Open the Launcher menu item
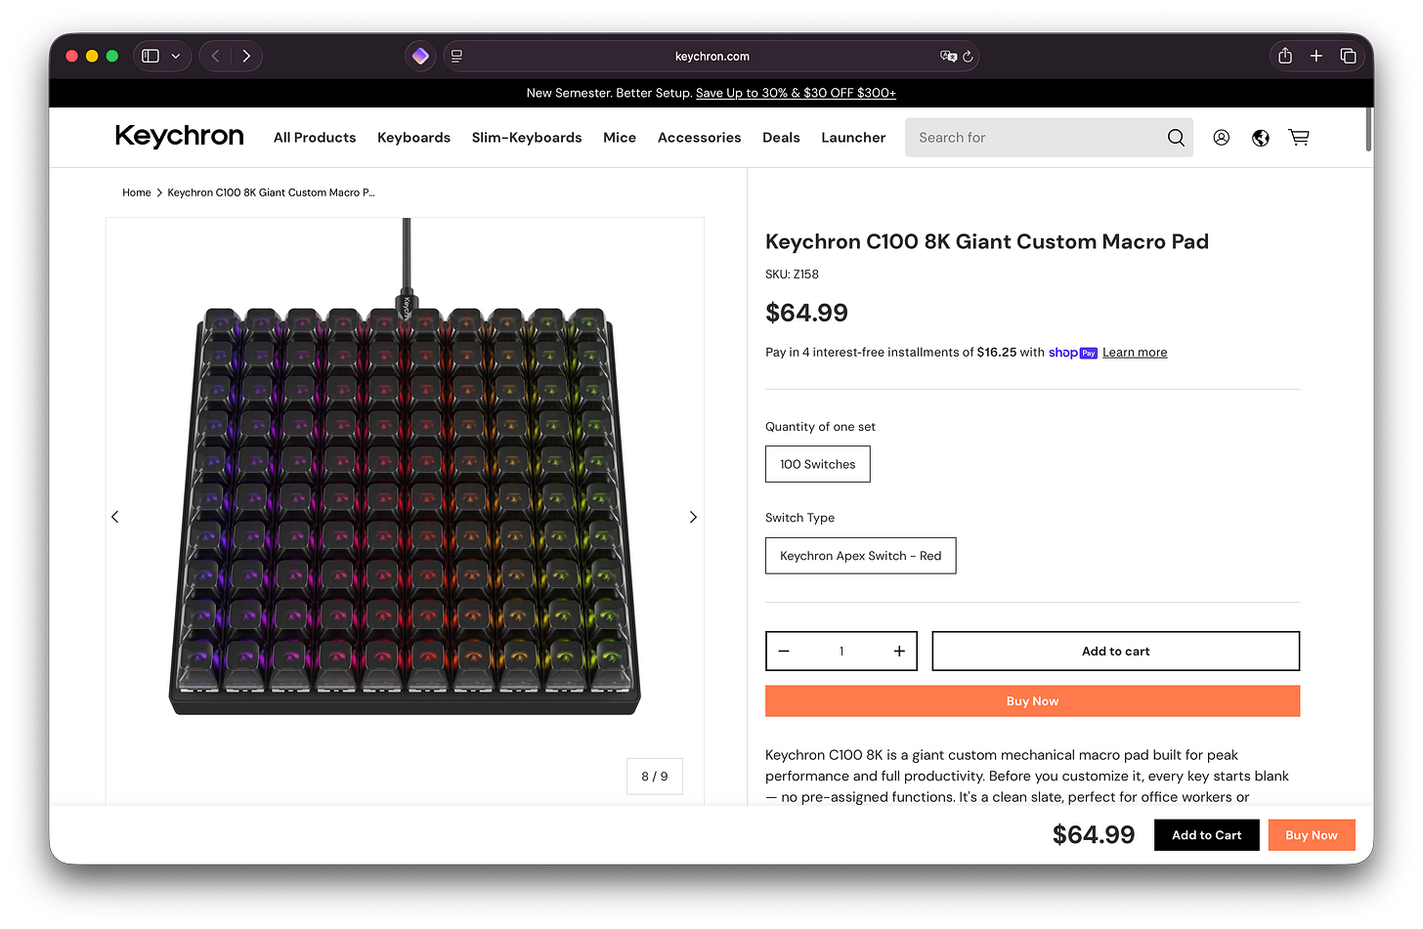The image size is (1423, 929). (853, 138)
